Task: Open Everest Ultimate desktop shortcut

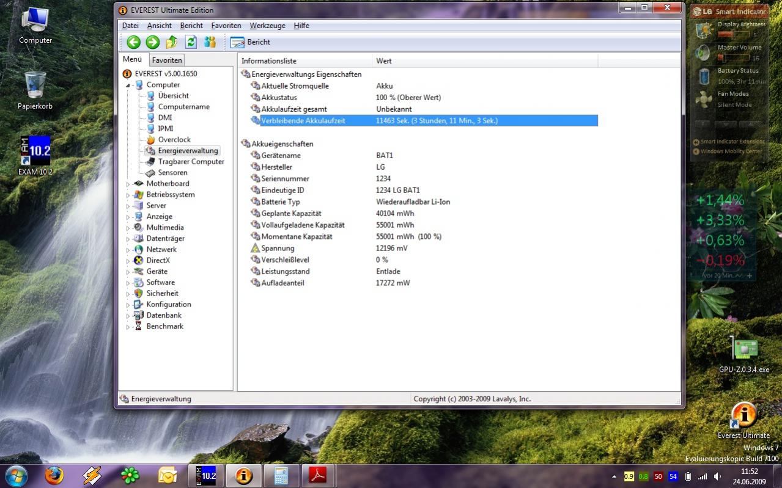Action: (x=743, y=420)
